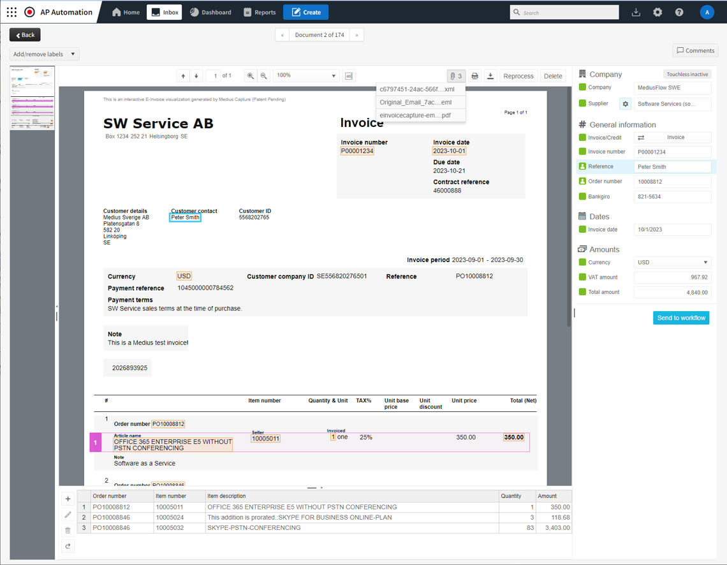This screenshot has width=727, height=565.
Task: Toggle the Invoice/Credit switch button
Action: [x=641, y=138]
